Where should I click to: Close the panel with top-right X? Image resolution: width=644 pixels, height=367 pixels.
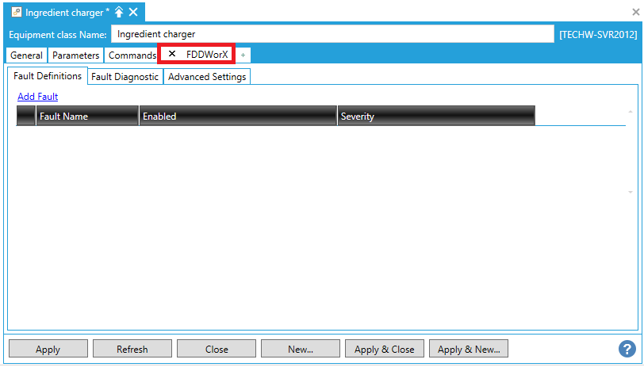coord(635,13)
